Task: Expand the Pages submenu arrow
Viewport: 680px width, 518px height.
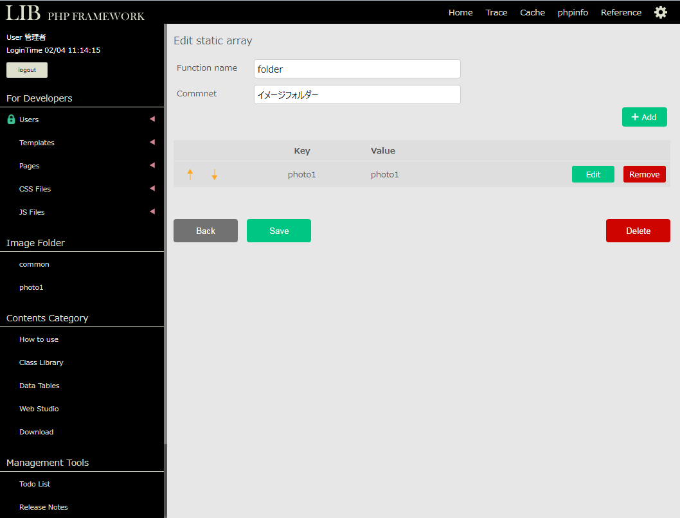Action: coord(152,165)
